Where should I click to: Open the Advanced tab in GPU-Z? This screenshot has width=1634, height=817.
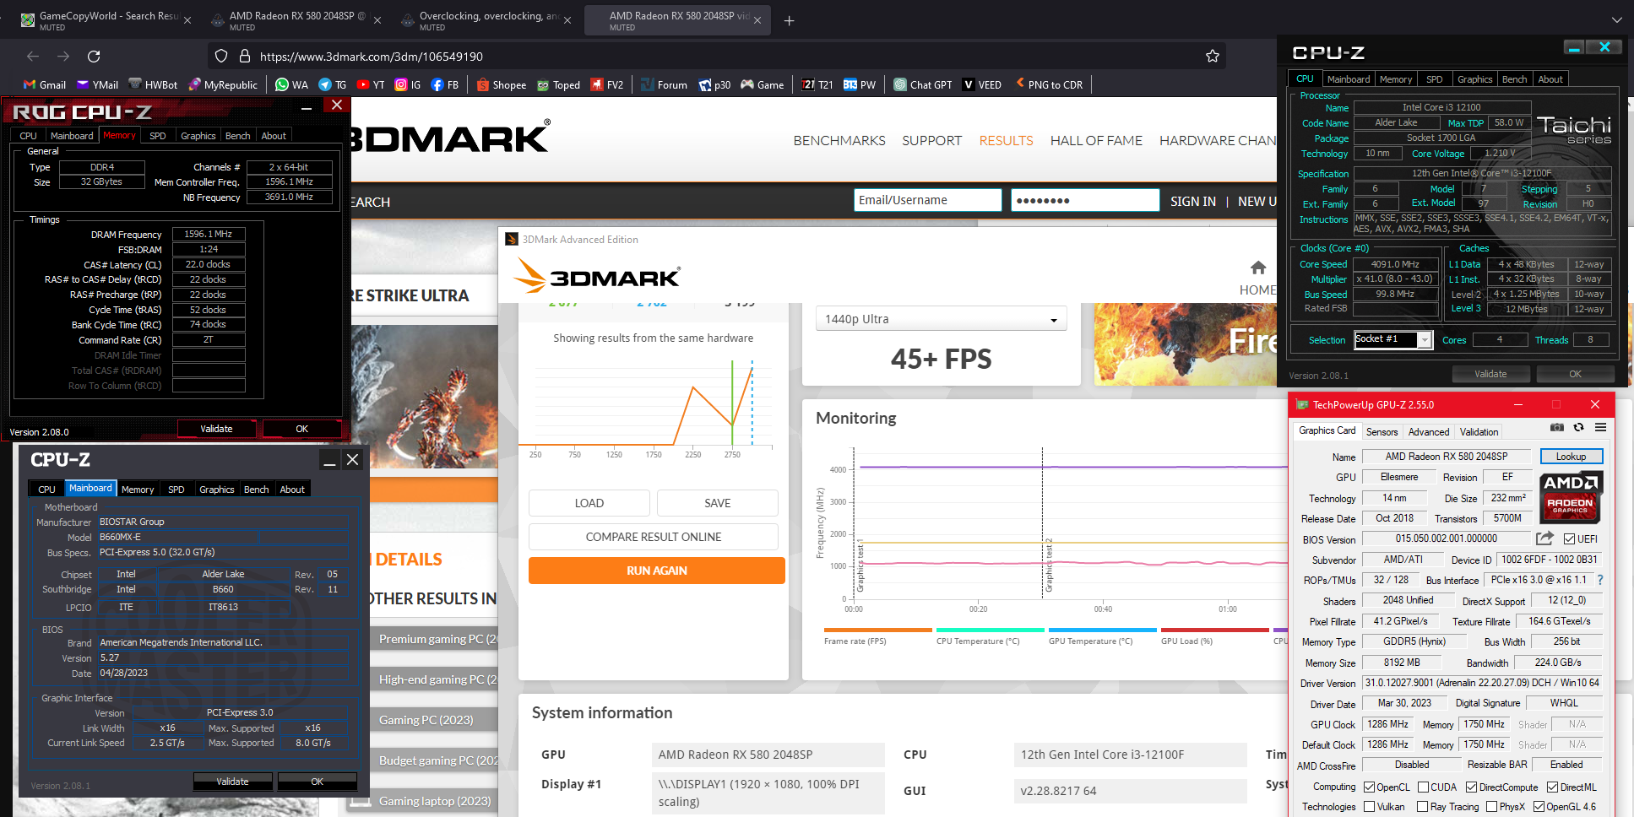pyautogui.click(x=1429, y=432)
